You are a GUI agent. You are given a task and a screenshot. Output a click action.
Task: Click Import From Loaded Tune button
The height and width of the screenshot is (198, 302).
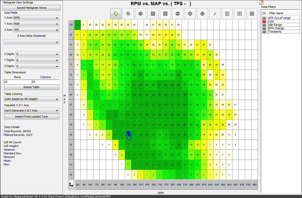coord(32,116)
